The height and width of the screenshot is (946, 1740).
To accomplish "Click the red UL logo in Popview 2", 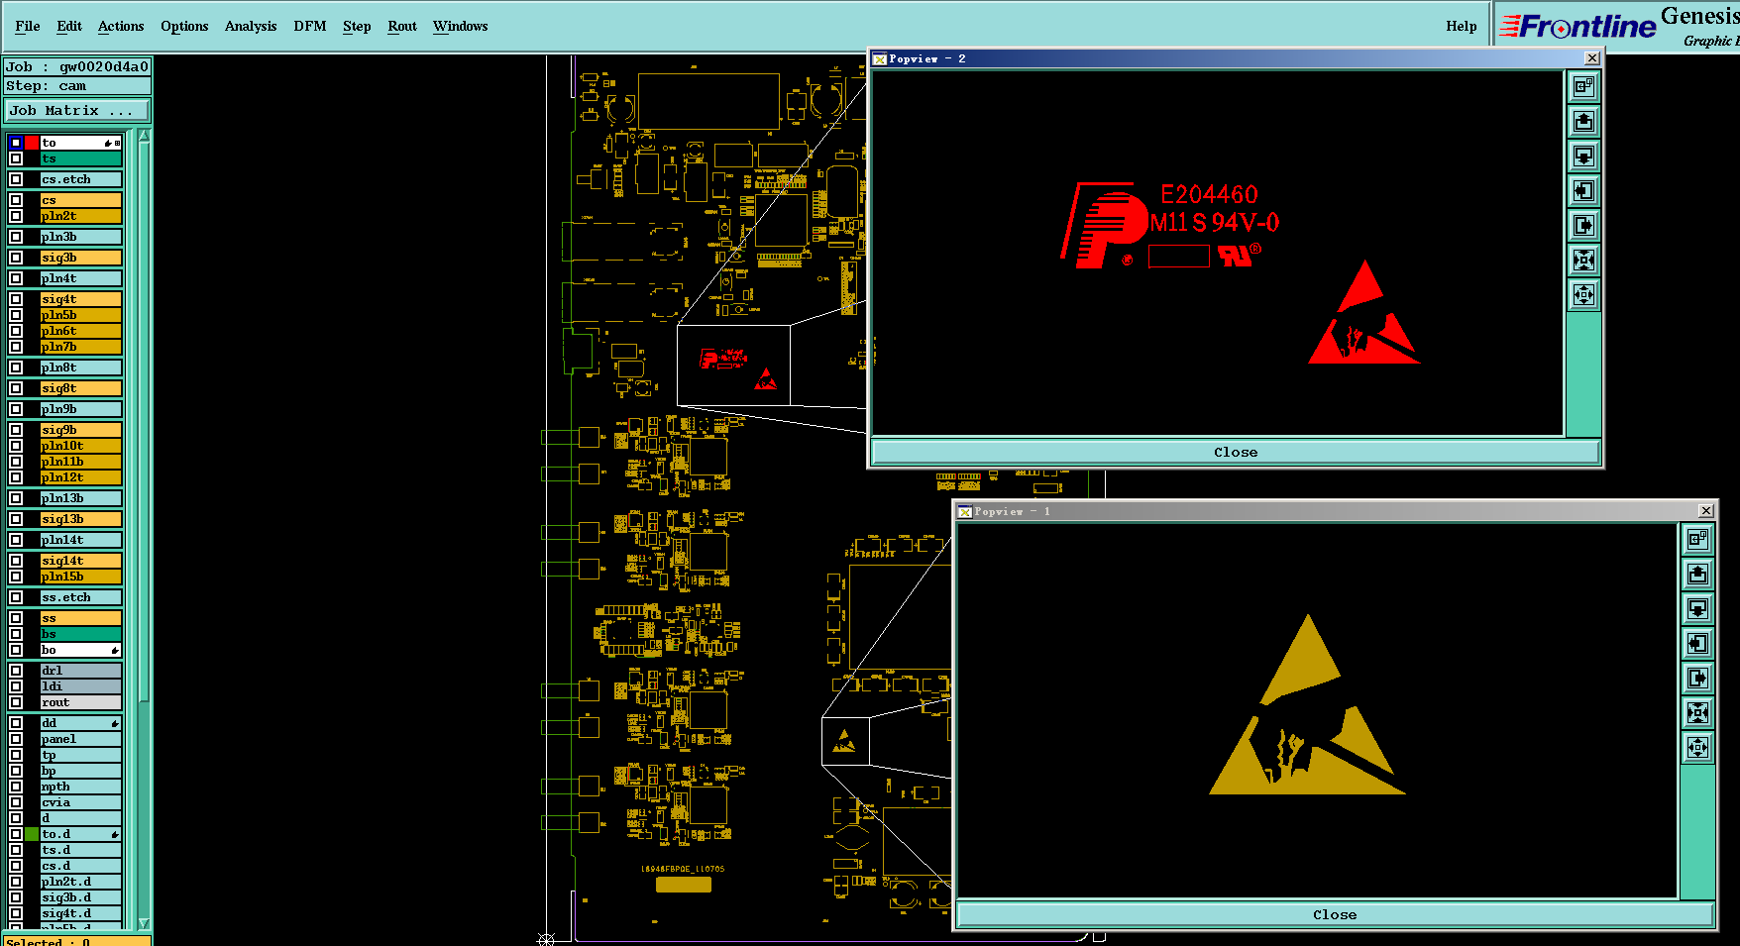I will coord(1239,254).
